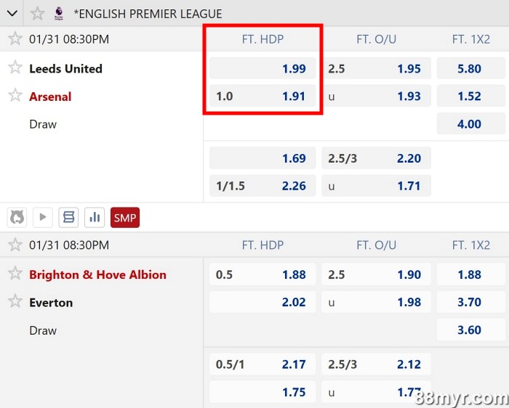The width and height of the screenshot is (509, 408).
Task: Favorite the first 01/31 08:30PM match
Action: (x=15, y=38)
